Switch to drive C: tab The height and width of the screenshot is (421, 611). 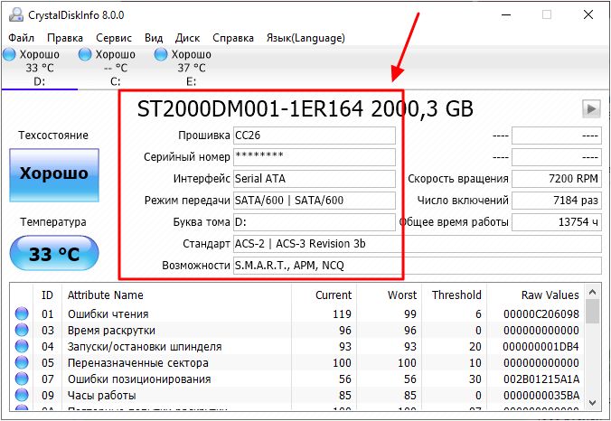[116, 68]
